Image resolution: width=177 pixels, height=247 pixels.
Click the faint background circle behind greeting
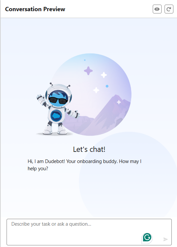(x=128, y=175)
